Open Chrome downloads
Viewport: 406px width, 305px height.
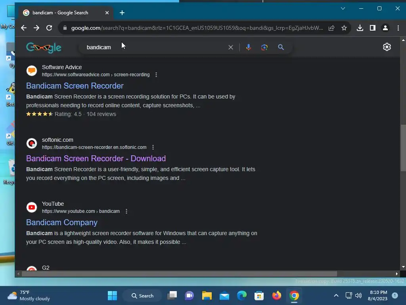pos(360,28)
